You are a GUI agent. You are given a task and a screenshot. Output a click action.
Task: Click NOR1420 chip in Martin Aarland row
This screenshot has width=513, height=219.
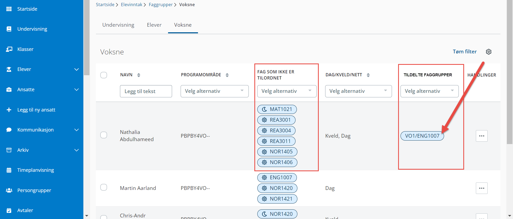(x=277, y=188)
